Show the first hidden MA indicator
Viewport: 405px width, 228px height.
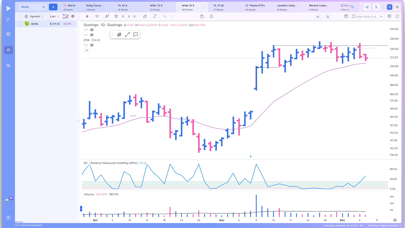point(92,30)
